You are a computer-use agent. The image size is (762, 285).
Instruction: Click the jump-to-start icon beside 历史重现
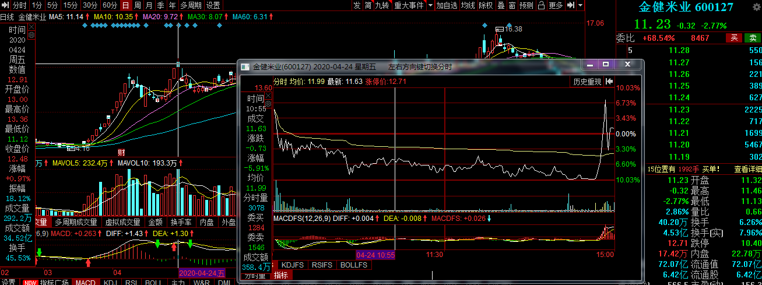(609, 82)
